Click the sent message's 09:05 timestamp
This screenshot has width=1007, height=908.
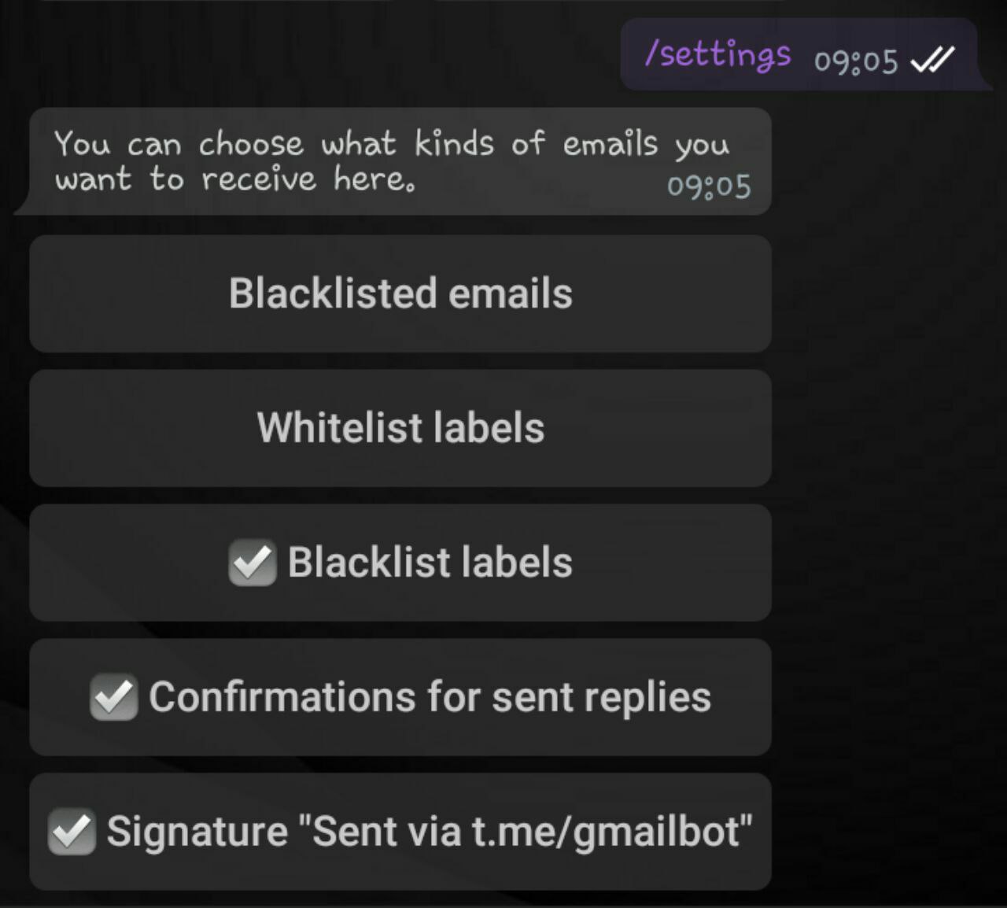(x=855, y=61)
